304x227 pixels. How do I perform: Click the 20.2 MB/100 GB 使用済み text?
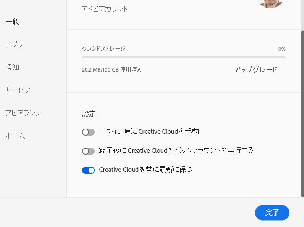(112, 70)
